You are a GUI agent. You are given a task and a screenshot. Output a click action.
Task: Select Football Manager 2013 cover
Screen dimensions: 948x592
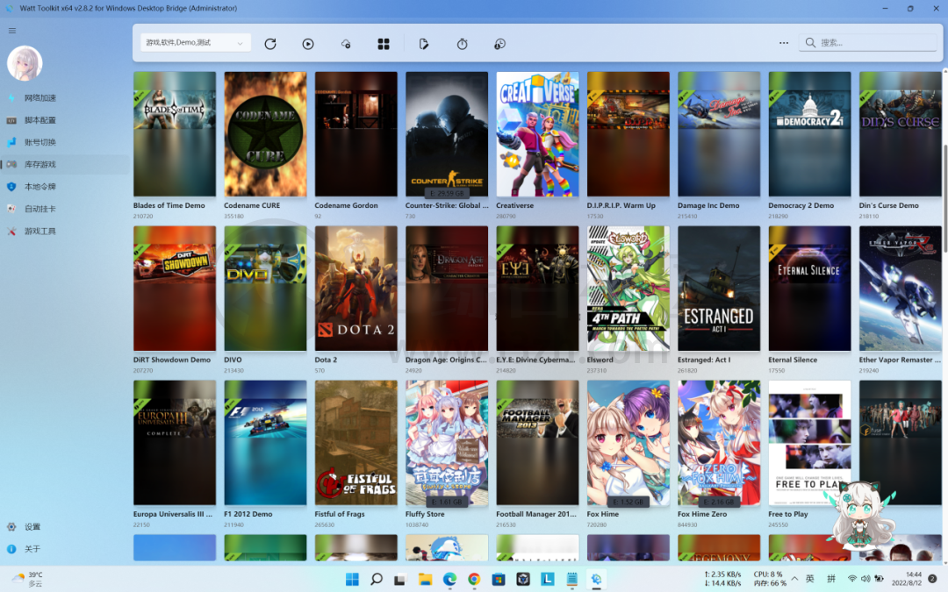click(537, 442)
